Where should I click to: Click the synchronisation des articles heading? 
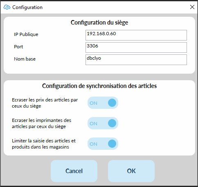(99, 86)
